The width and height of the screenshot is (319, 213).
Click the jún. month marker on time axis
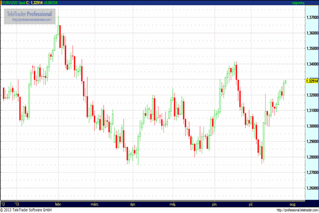(214, 203)
